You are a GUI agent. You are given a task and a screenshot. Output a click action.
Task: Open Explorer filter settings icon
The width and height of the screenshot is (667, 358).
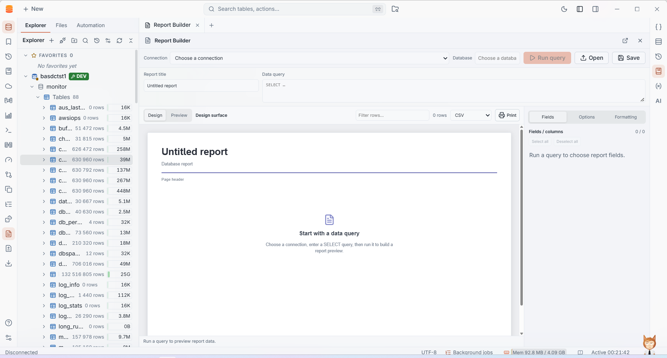[108, 41]
